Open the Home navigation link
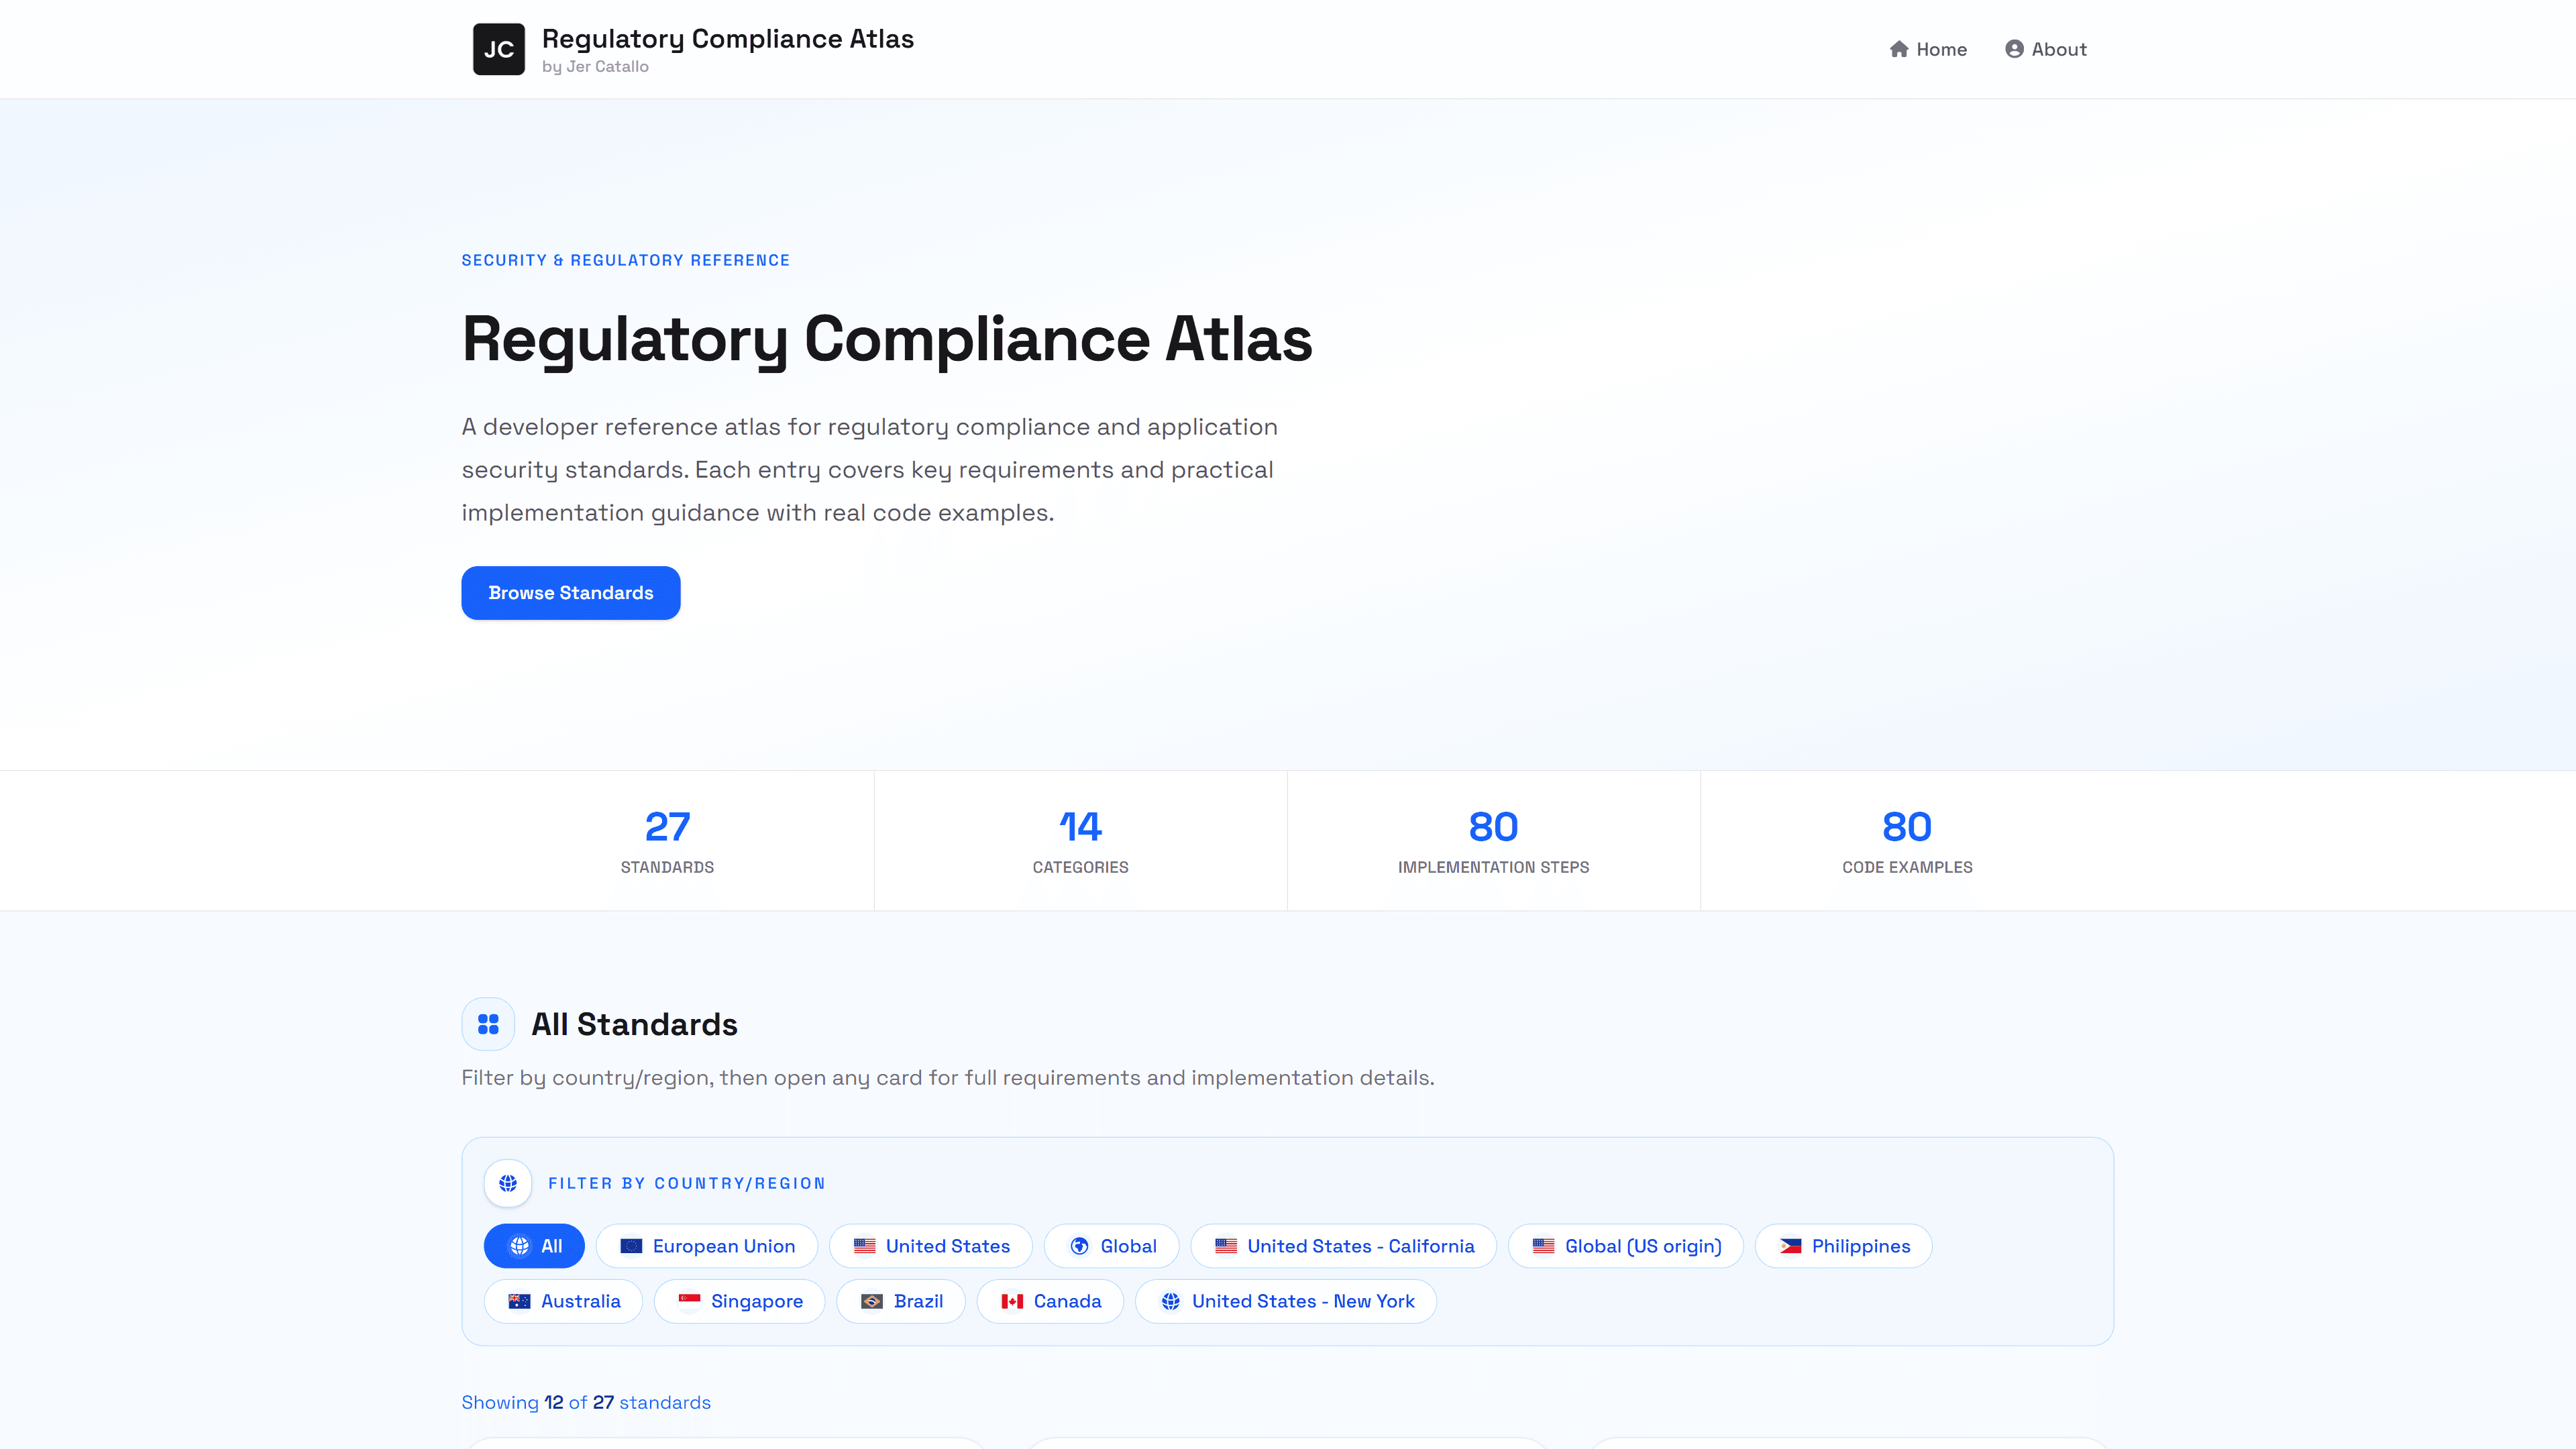Image resolution: width=2576 pixels, height=1449 pixels. (x=1928, y=49)
